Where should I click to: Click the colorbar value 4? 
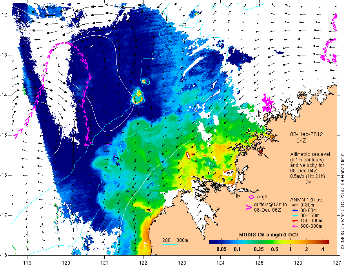(x=323, y=249)
